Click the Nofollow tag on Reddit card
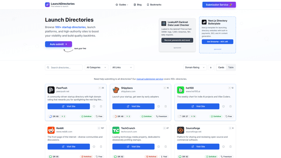 coord(86,157)
